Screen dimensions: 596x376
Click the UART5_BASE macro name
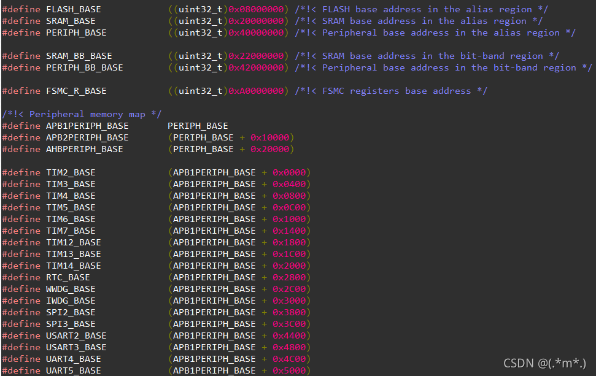(x=74, y=370)
